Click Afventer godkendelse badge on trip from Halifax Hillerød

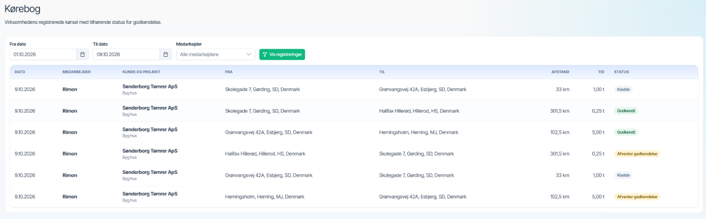point(637,154)
